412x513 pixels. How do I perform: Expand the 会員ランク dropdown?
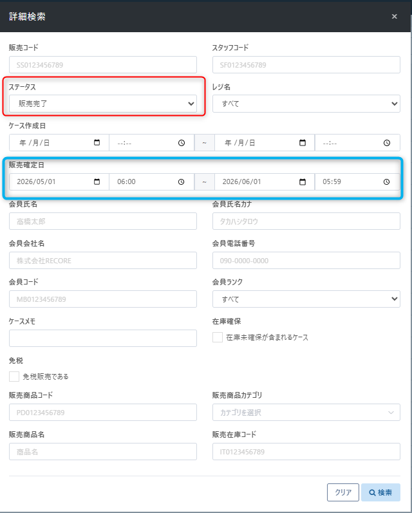pos(306,299)
